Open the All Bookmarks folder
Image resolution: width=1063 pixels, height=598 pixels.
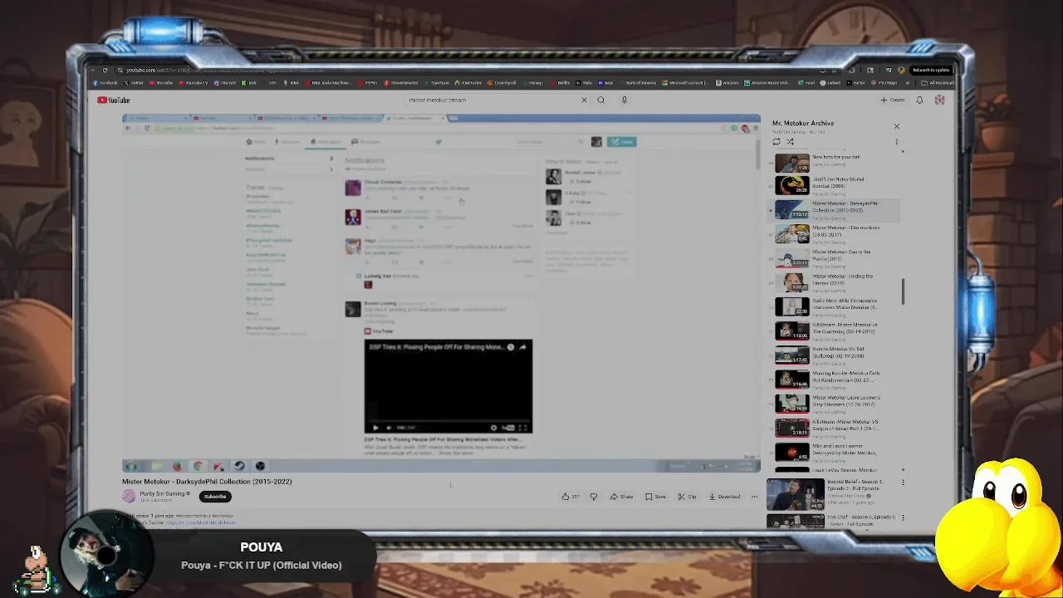pyautogui.click(x=938, y=83)
